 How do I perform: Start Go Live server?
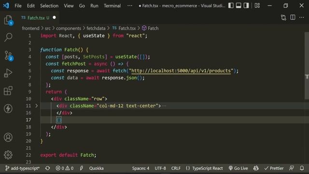[238, 168]
